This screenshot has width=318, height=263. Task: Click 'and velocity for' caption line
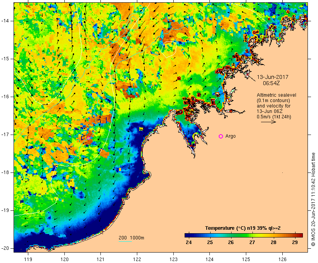click(x=273, y=106)
